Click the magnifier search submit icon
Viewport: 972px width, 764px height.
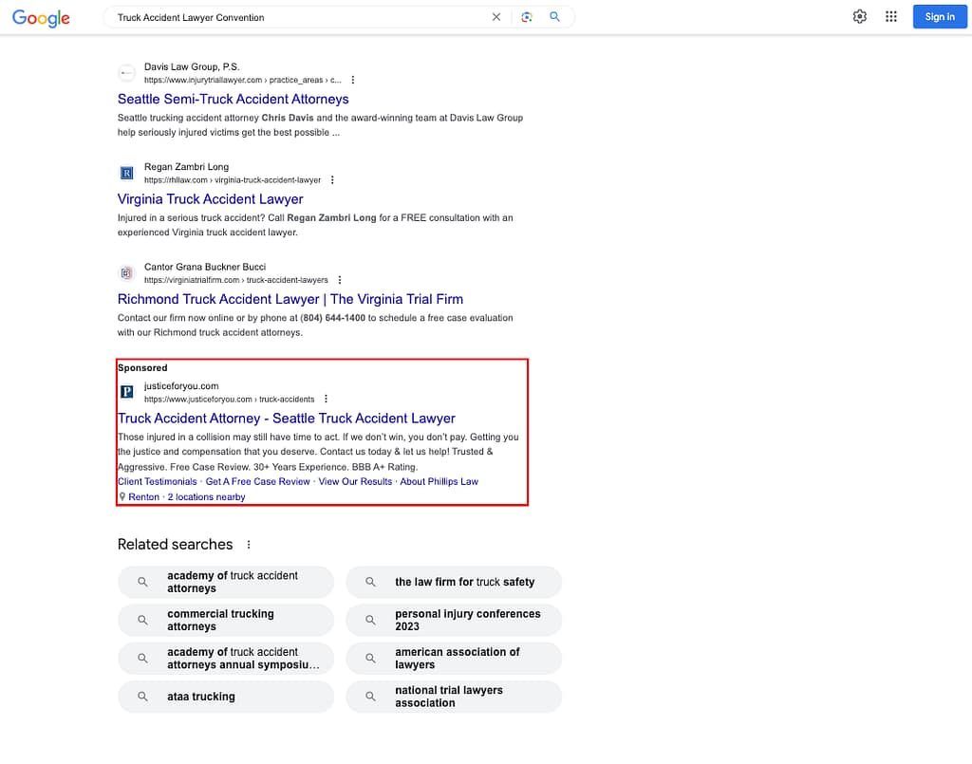coord(554,17)
